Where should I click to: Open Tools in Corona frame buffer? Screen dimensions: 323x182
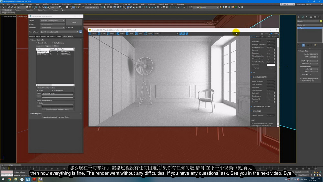coord(139,34)
